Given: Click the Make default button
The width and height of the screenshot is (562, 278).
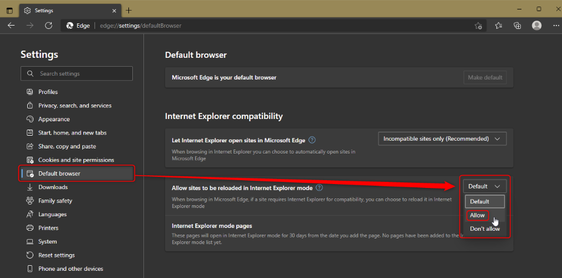Looking at the screenshot, I should 485,77.
